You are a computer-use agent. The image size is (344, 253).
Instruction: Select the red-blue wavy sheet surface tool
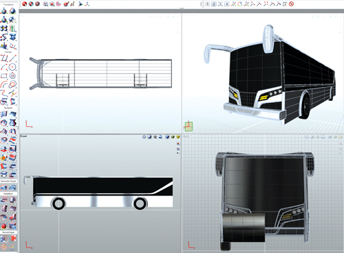12,140
